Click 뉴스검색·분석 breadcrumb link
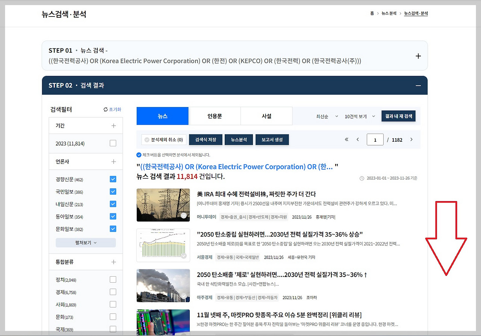The width and height of the screenshot is (481, 336). (x=416, y=14)
